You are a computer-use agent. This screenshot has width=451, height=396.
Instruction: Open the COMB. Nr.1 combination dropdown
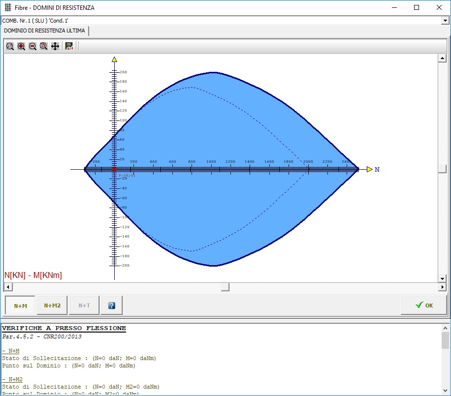click(x=445, y=20)
